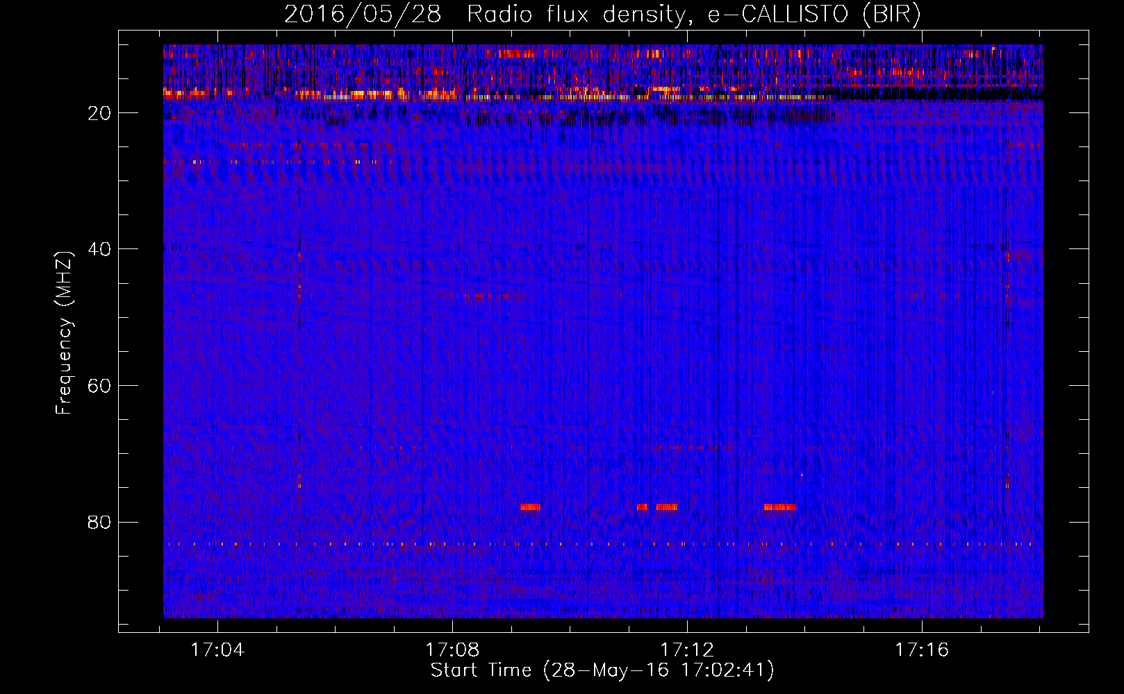Click the 40 frequency tick label
The image size is (1124, 694).
click(100, 249)
